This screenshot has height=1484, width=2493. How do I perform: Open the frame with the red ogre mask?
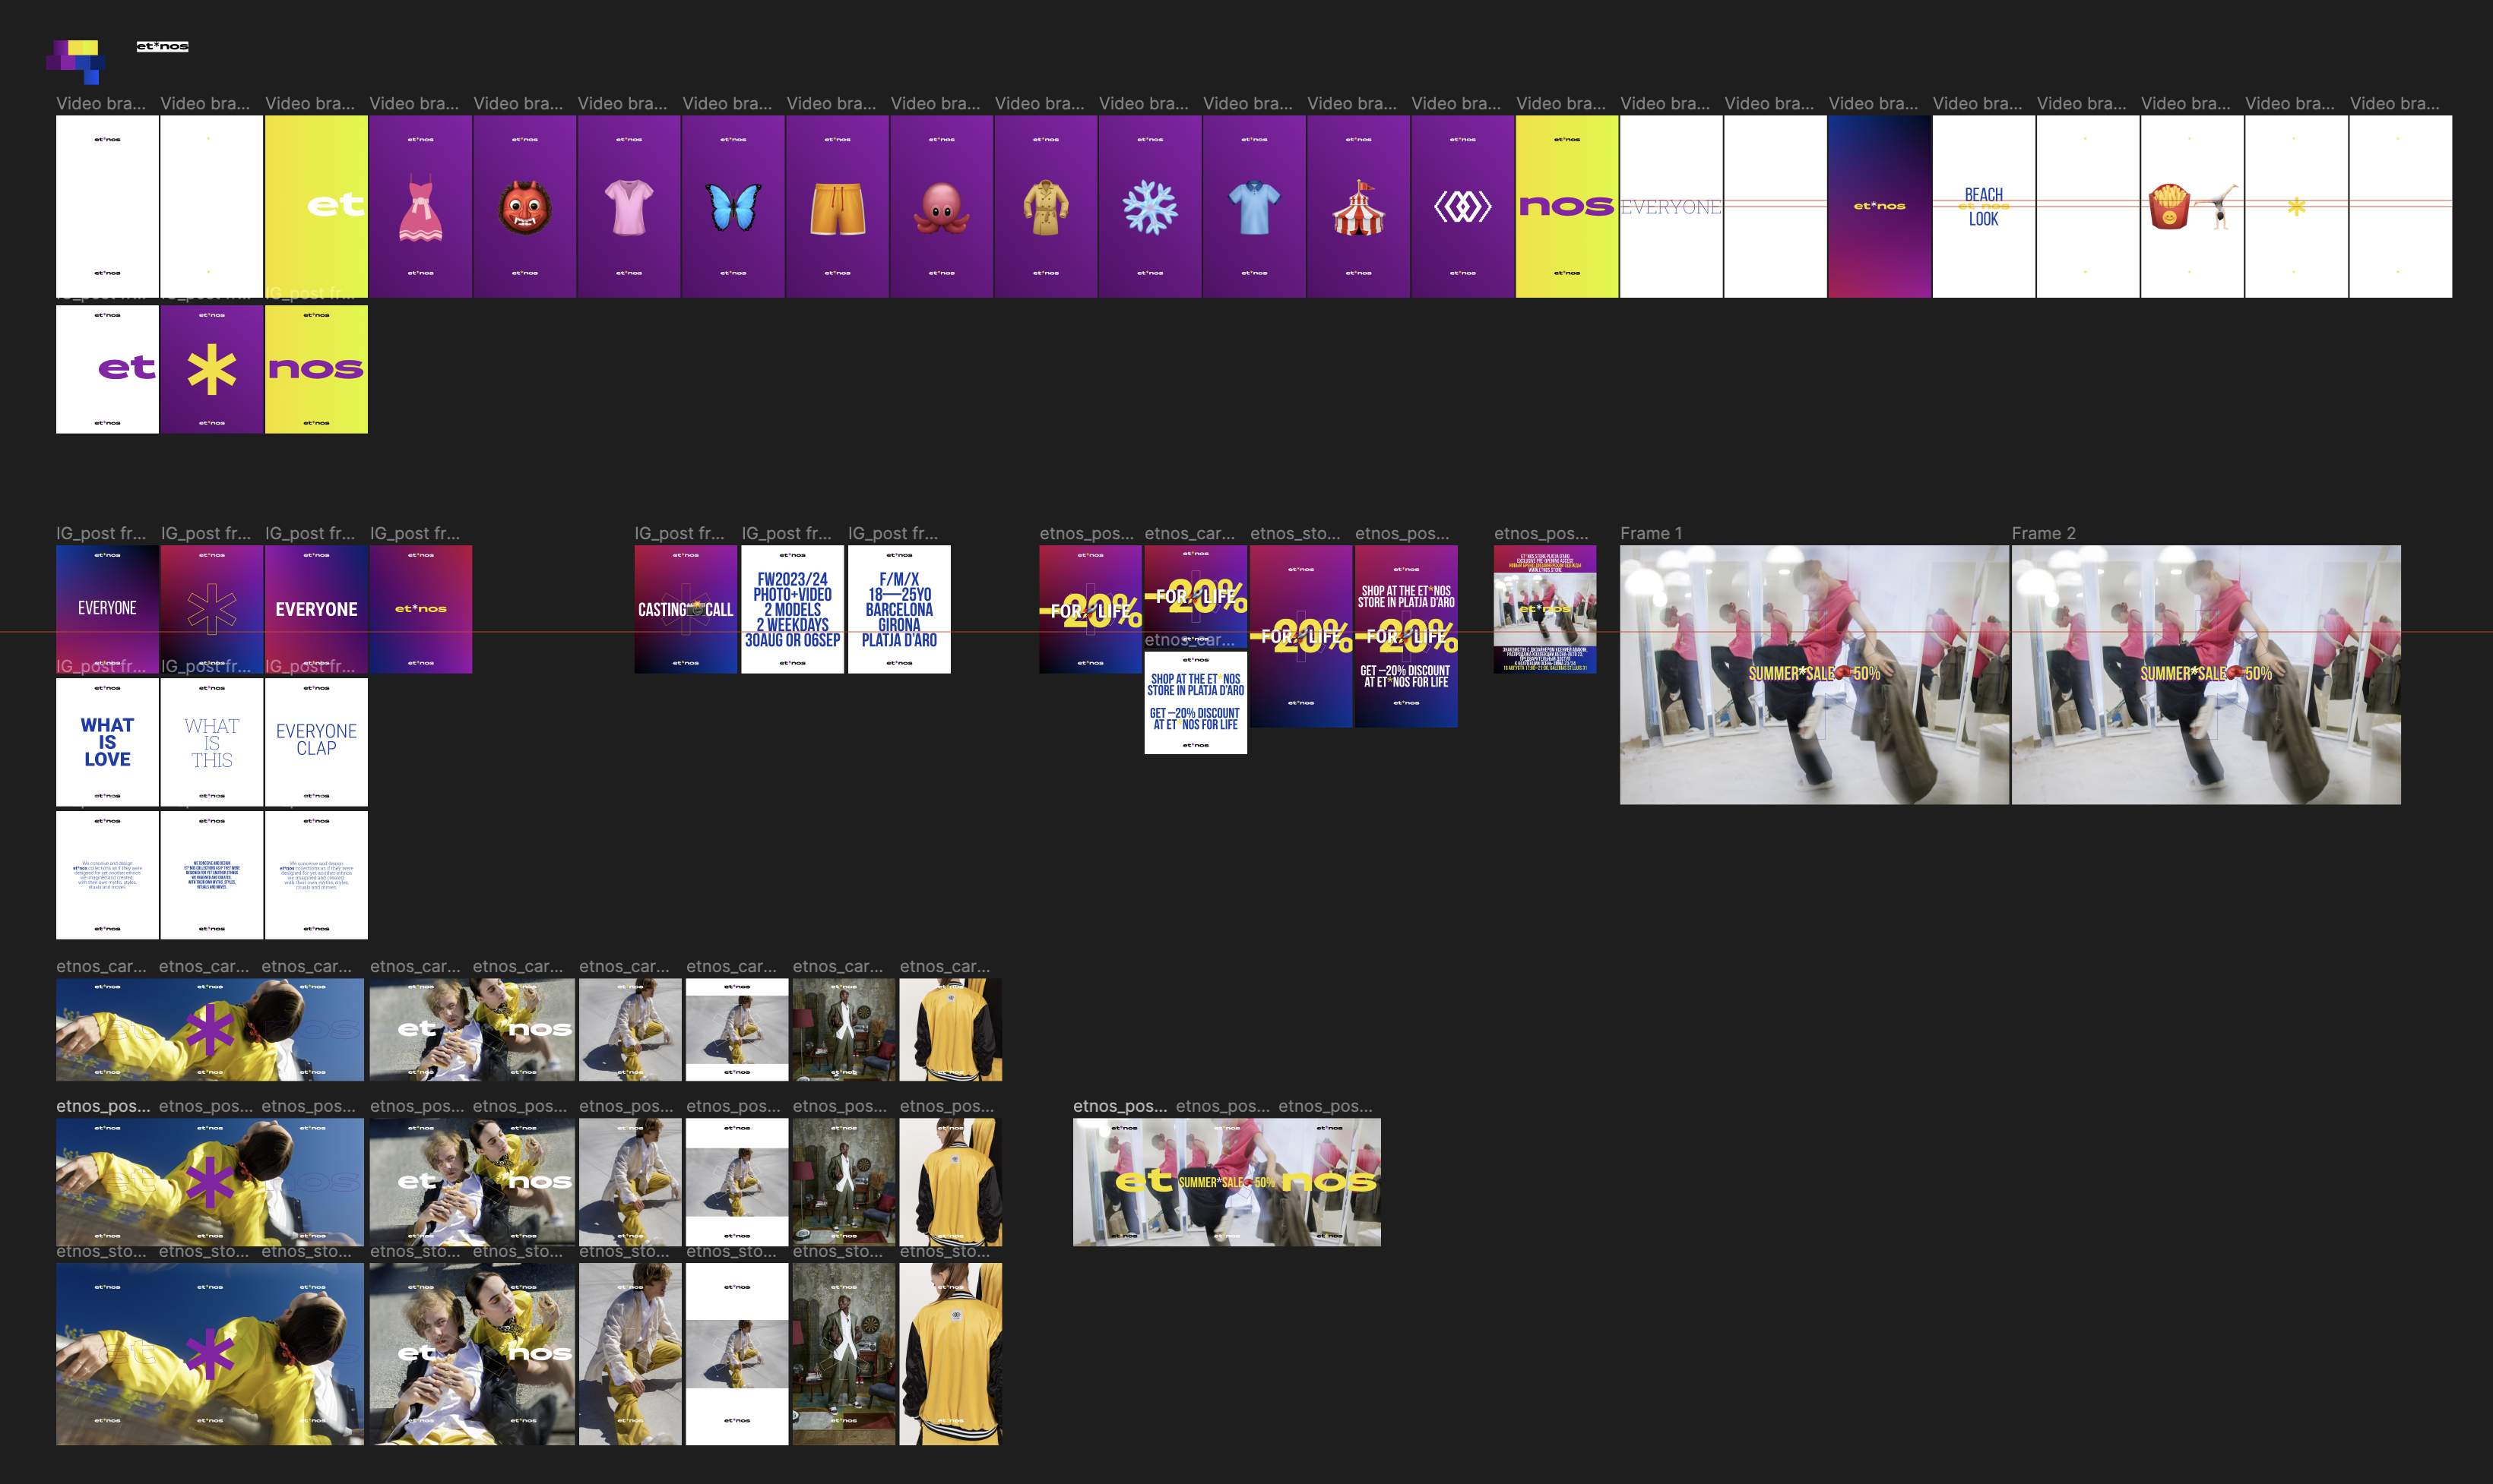[x=524, y=206]
